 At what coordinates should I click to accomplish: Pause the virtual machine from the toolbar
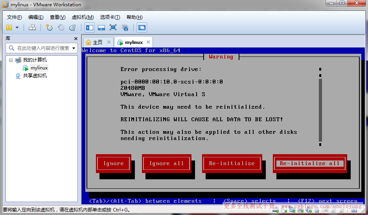click(9, 27)
